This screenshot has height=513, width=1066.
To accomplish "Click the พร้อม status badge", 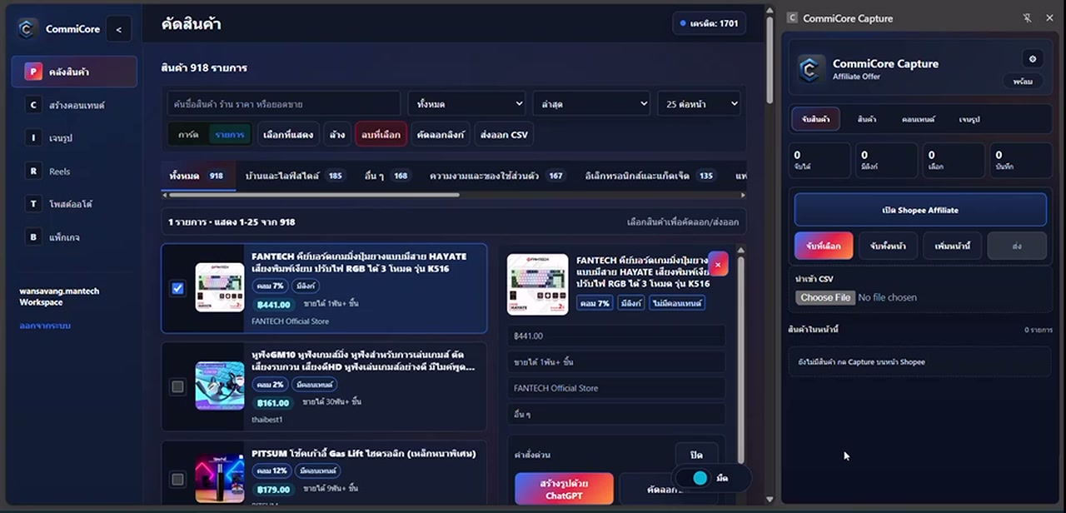I will pyautogui.click(x=1023, y=82).
